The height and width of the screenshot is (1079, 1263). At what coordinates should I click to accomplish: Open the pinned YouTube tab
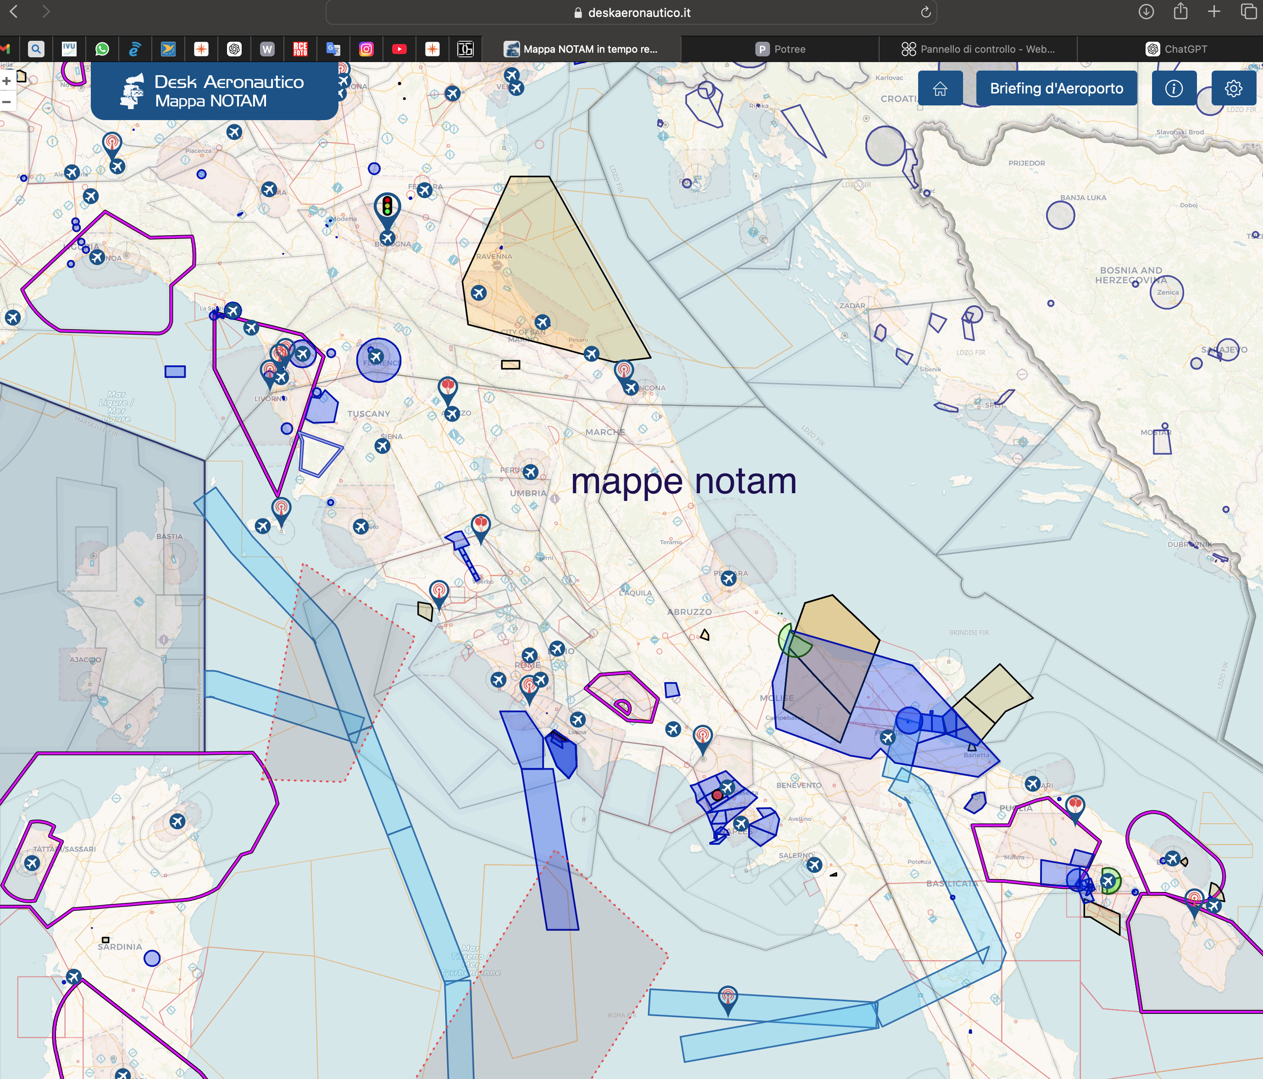click(x=399, y=49)
